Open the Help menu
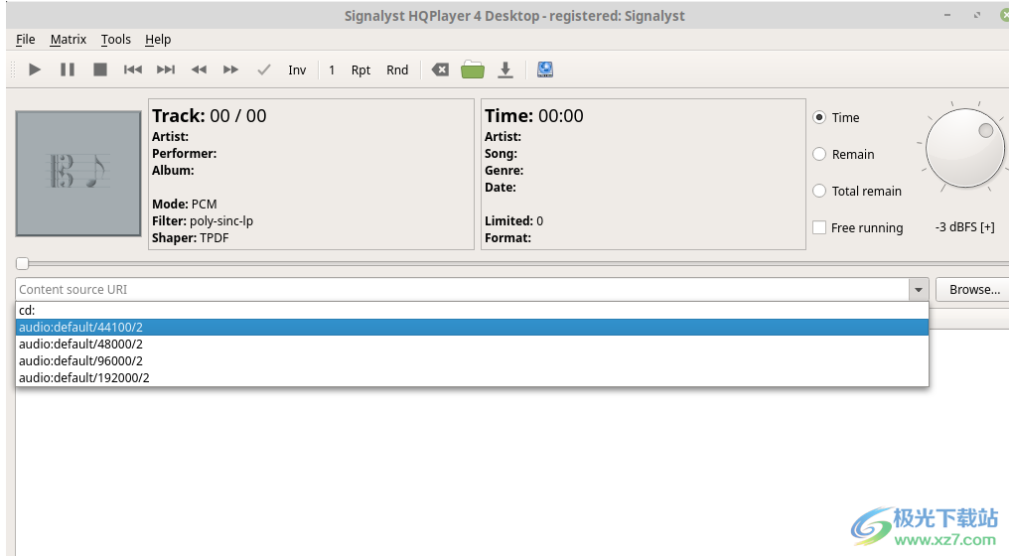 coord(158,40)
